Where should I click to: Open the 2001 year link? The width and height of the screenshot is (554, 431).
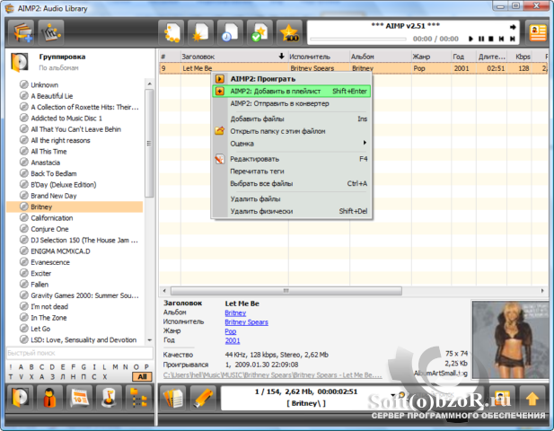point(233,340)
